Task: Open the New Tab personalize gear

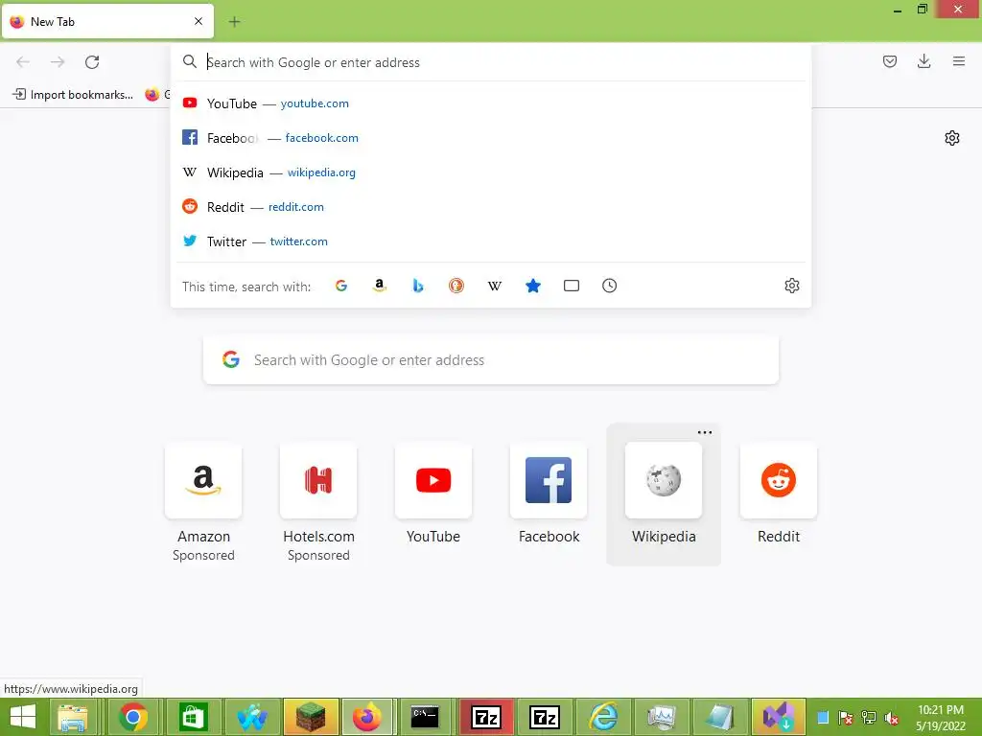Action: click(x=952, y=138)
